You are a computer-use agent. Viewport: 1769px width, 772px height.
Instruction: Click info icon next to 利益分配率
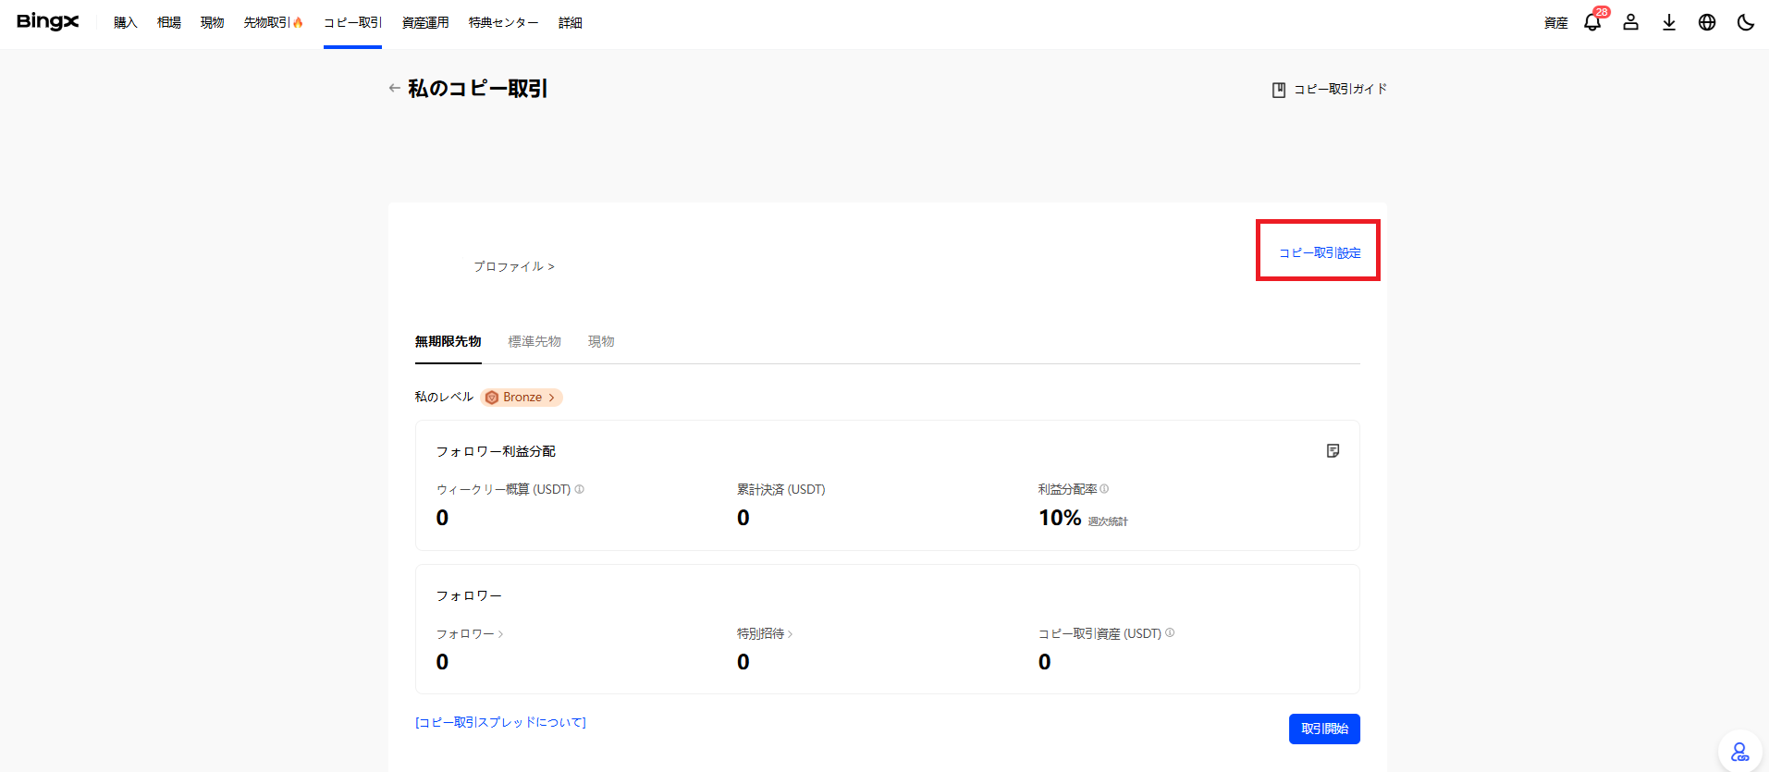pyautogui.click(x=1104, y=489)
